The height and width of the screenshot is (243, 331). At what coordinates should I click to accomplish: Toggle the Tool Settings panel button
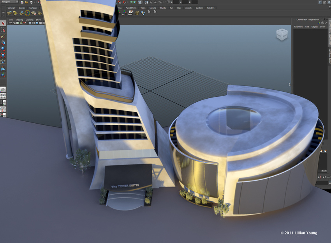[325, 2]
